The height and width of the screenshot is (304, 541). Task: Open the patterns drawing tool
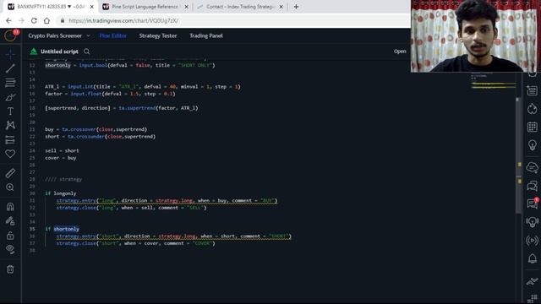coord(10,125)
